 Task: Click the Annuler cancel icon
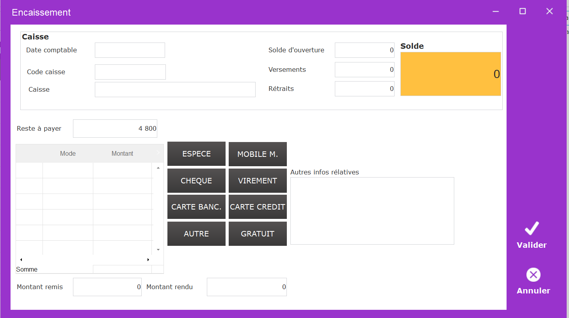[533, 275]
